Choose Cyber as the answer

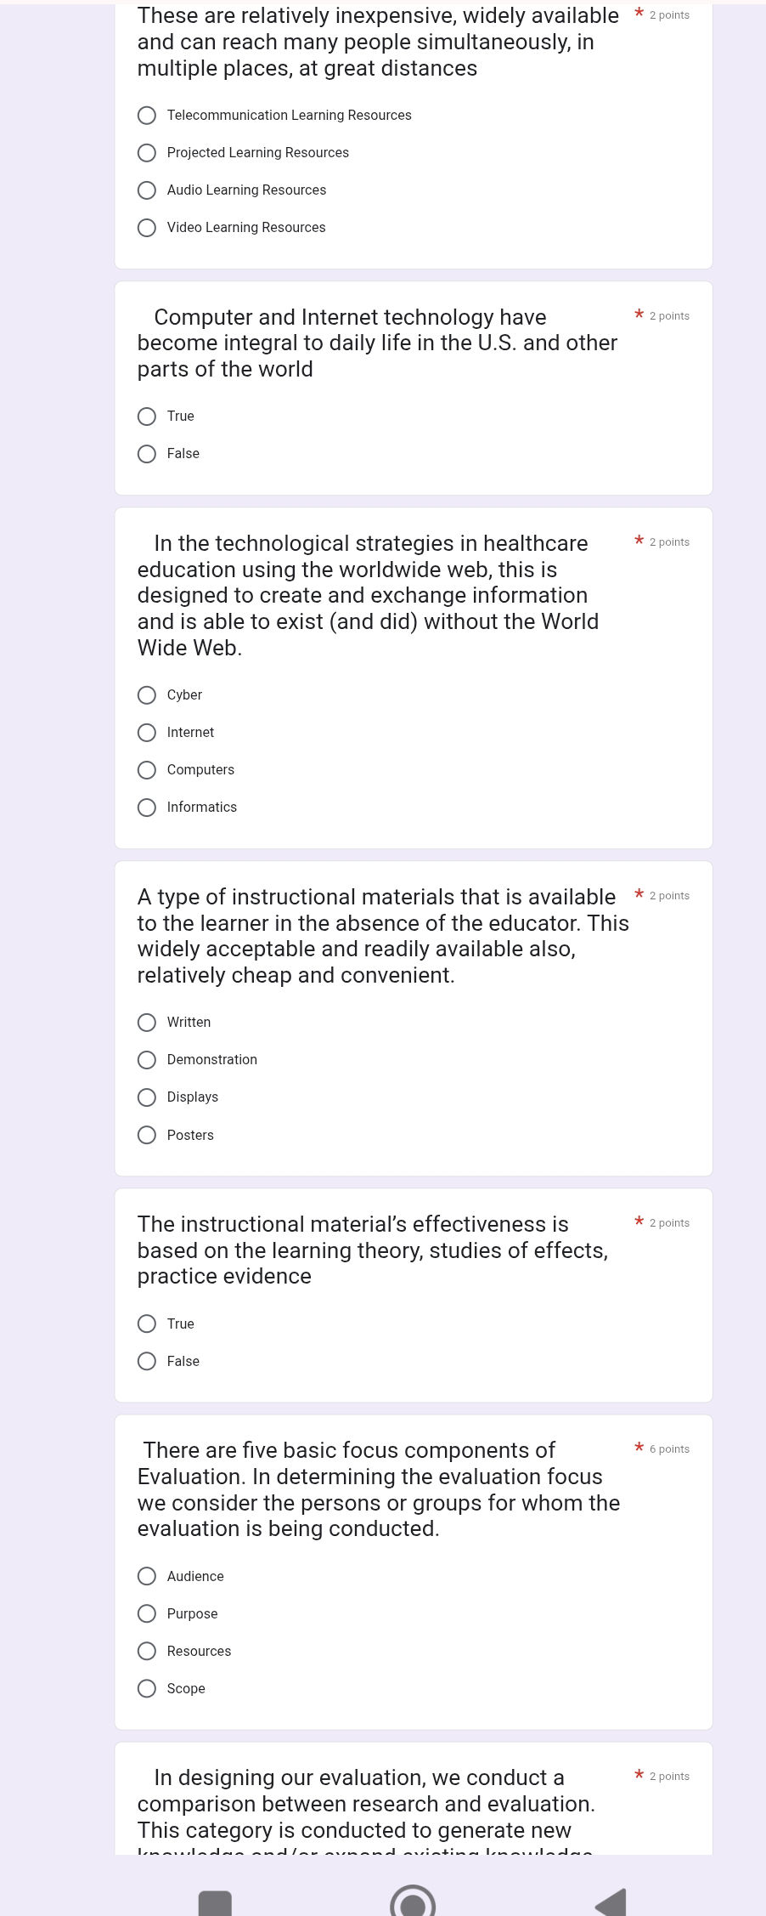147,695
